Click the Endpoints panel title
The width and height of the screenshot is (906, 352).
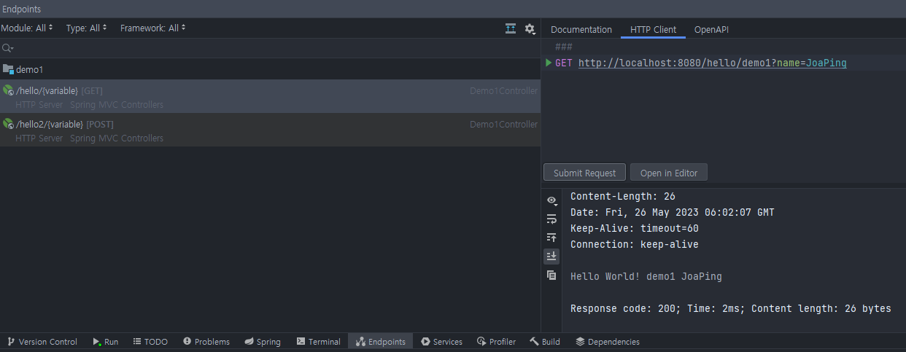22,9
